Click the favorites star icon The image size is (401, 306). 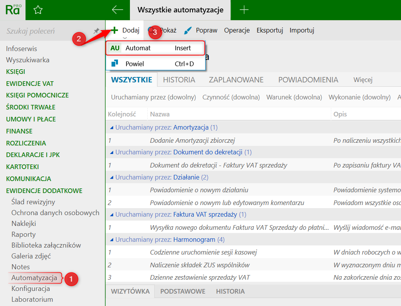(x=38, y=10)
